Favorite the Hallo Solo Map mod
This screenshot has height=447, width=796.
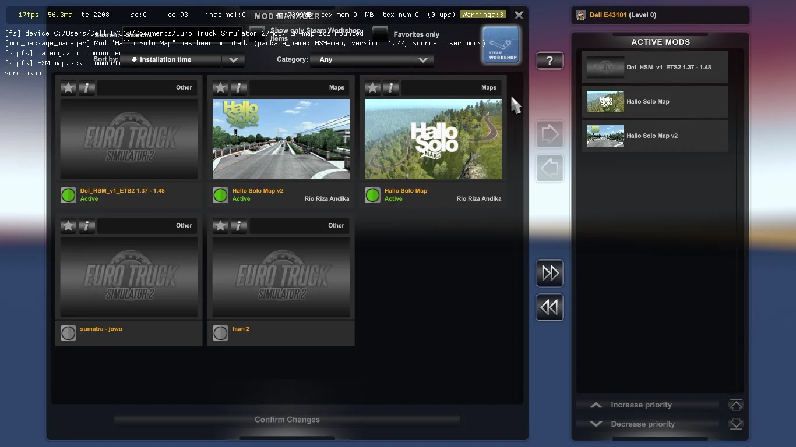point(373,88)
